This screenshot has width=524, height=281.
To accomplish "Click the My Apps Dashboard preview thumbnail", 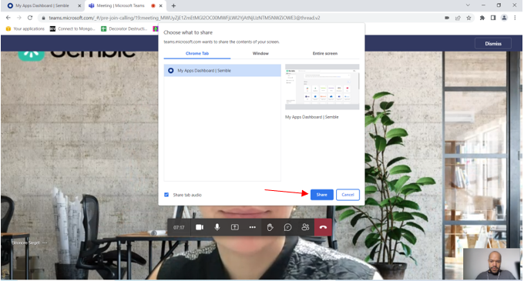I will point(322,87).
